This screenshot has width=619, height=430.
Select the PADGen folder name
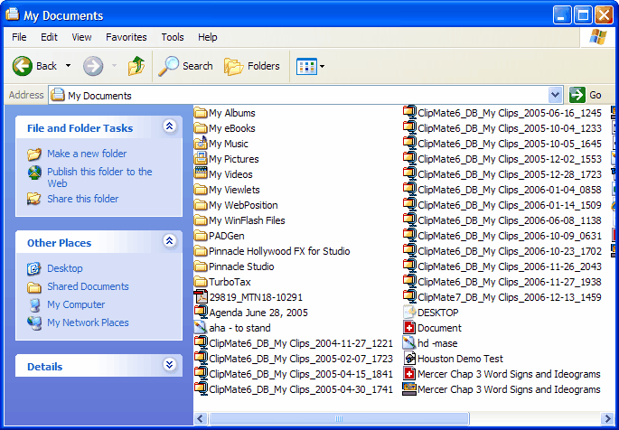click(x=226, y=236)
